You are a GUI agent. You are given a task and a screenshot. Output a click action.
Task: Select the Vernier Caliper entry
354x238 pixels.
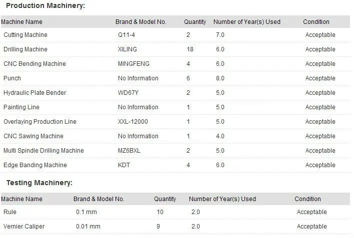coord(24,227)
